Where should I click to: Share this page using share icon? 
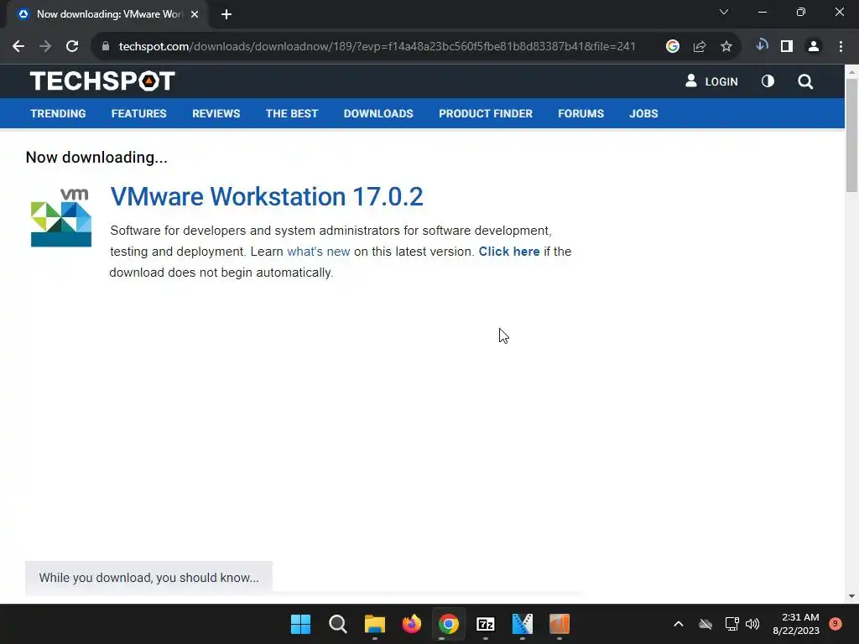(x=700, y=47)
